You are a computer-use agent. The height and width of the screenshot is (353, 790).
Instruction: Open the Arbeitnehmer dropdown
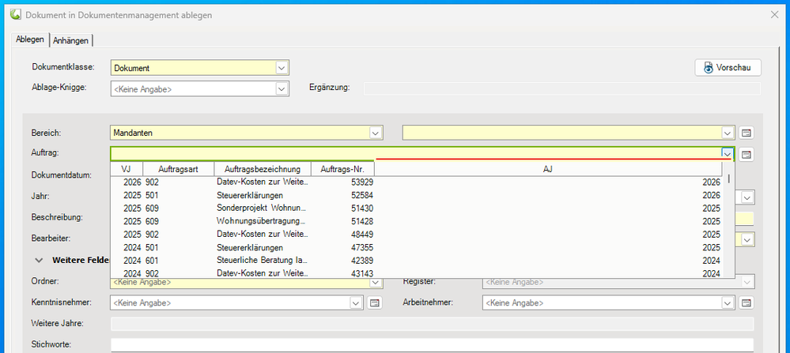tap(728, 303)
